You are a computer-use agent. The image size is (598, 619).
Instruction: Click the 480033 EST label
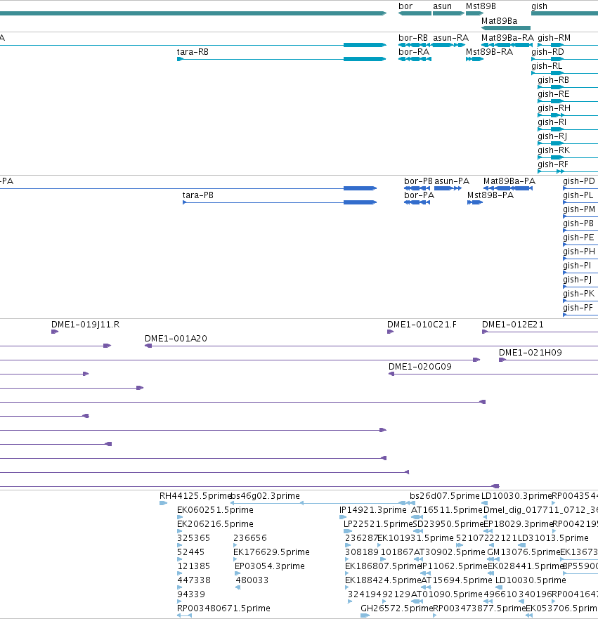(252, 580)
